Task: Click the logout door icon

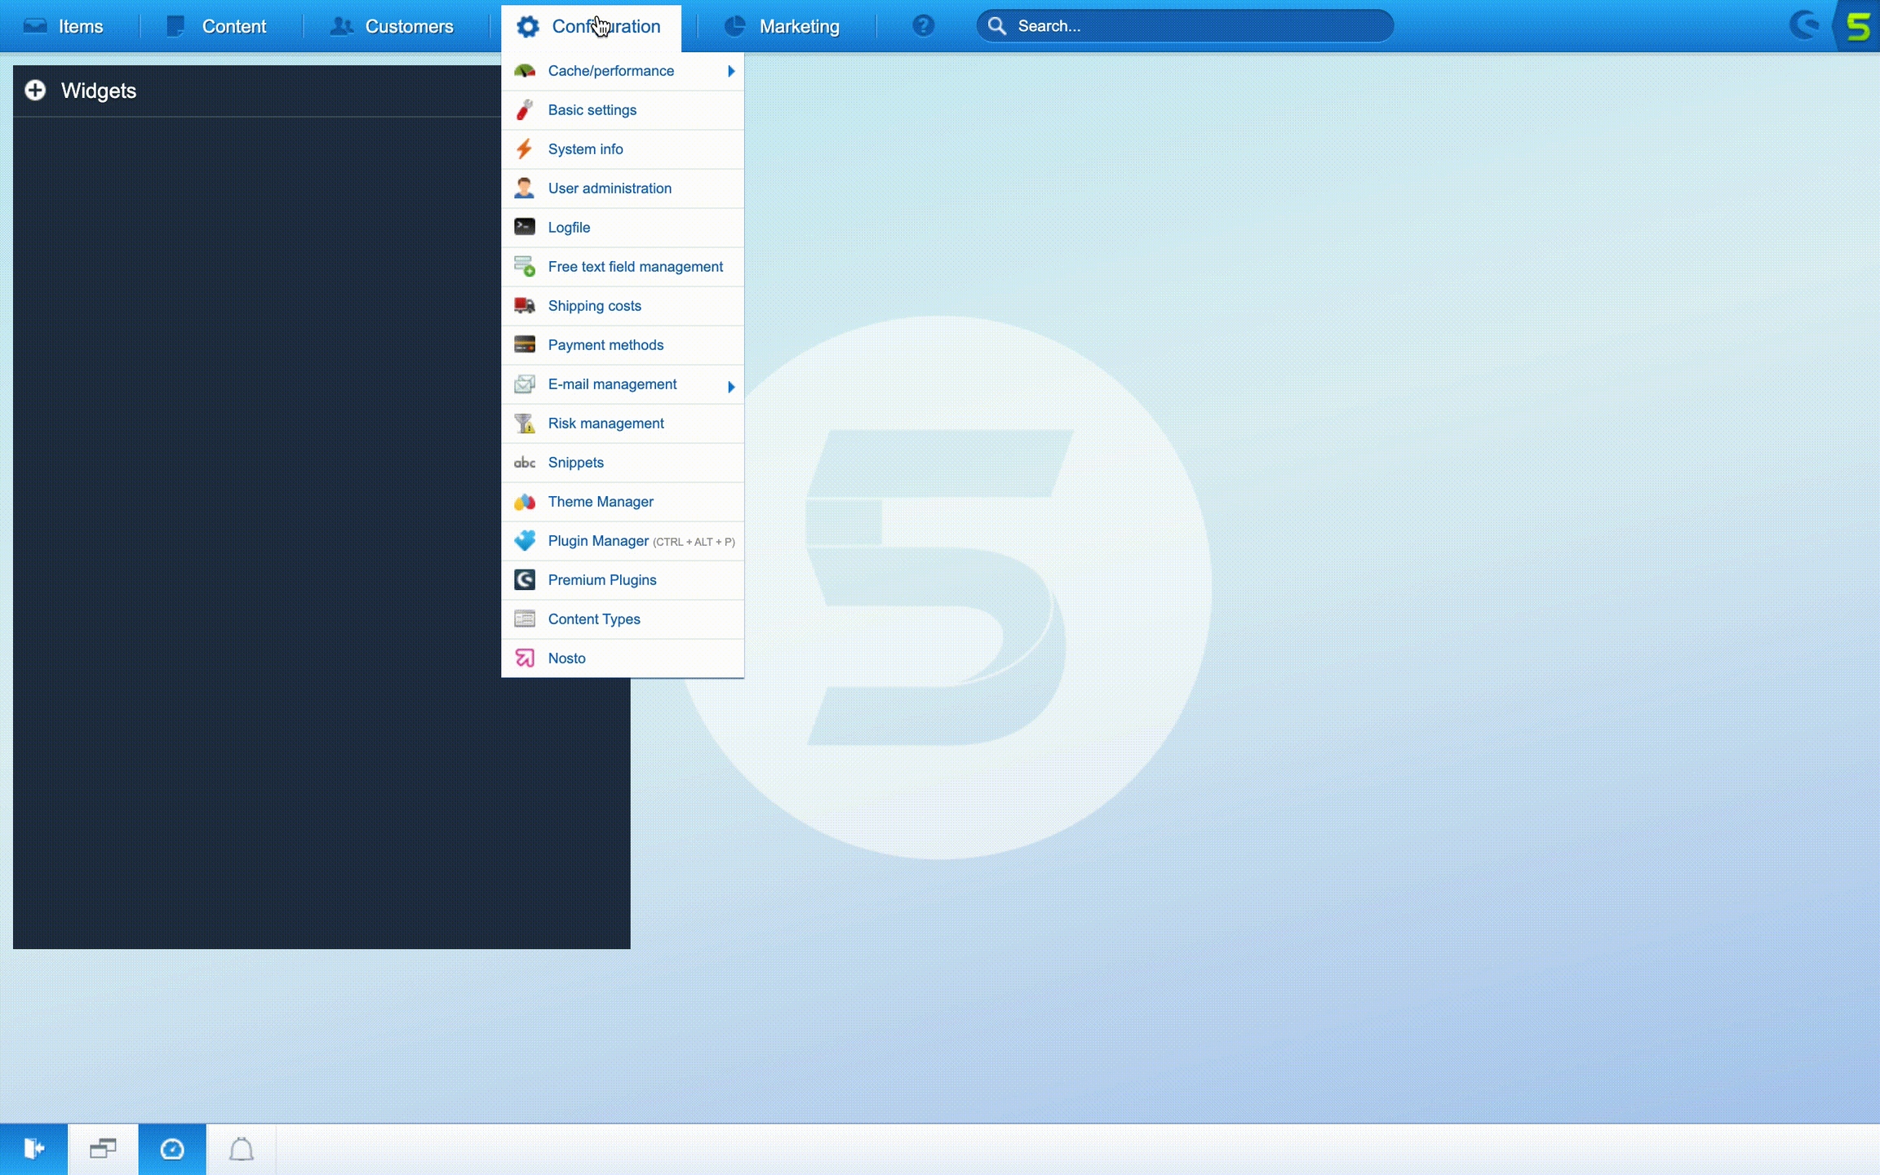Action: 33,1150
